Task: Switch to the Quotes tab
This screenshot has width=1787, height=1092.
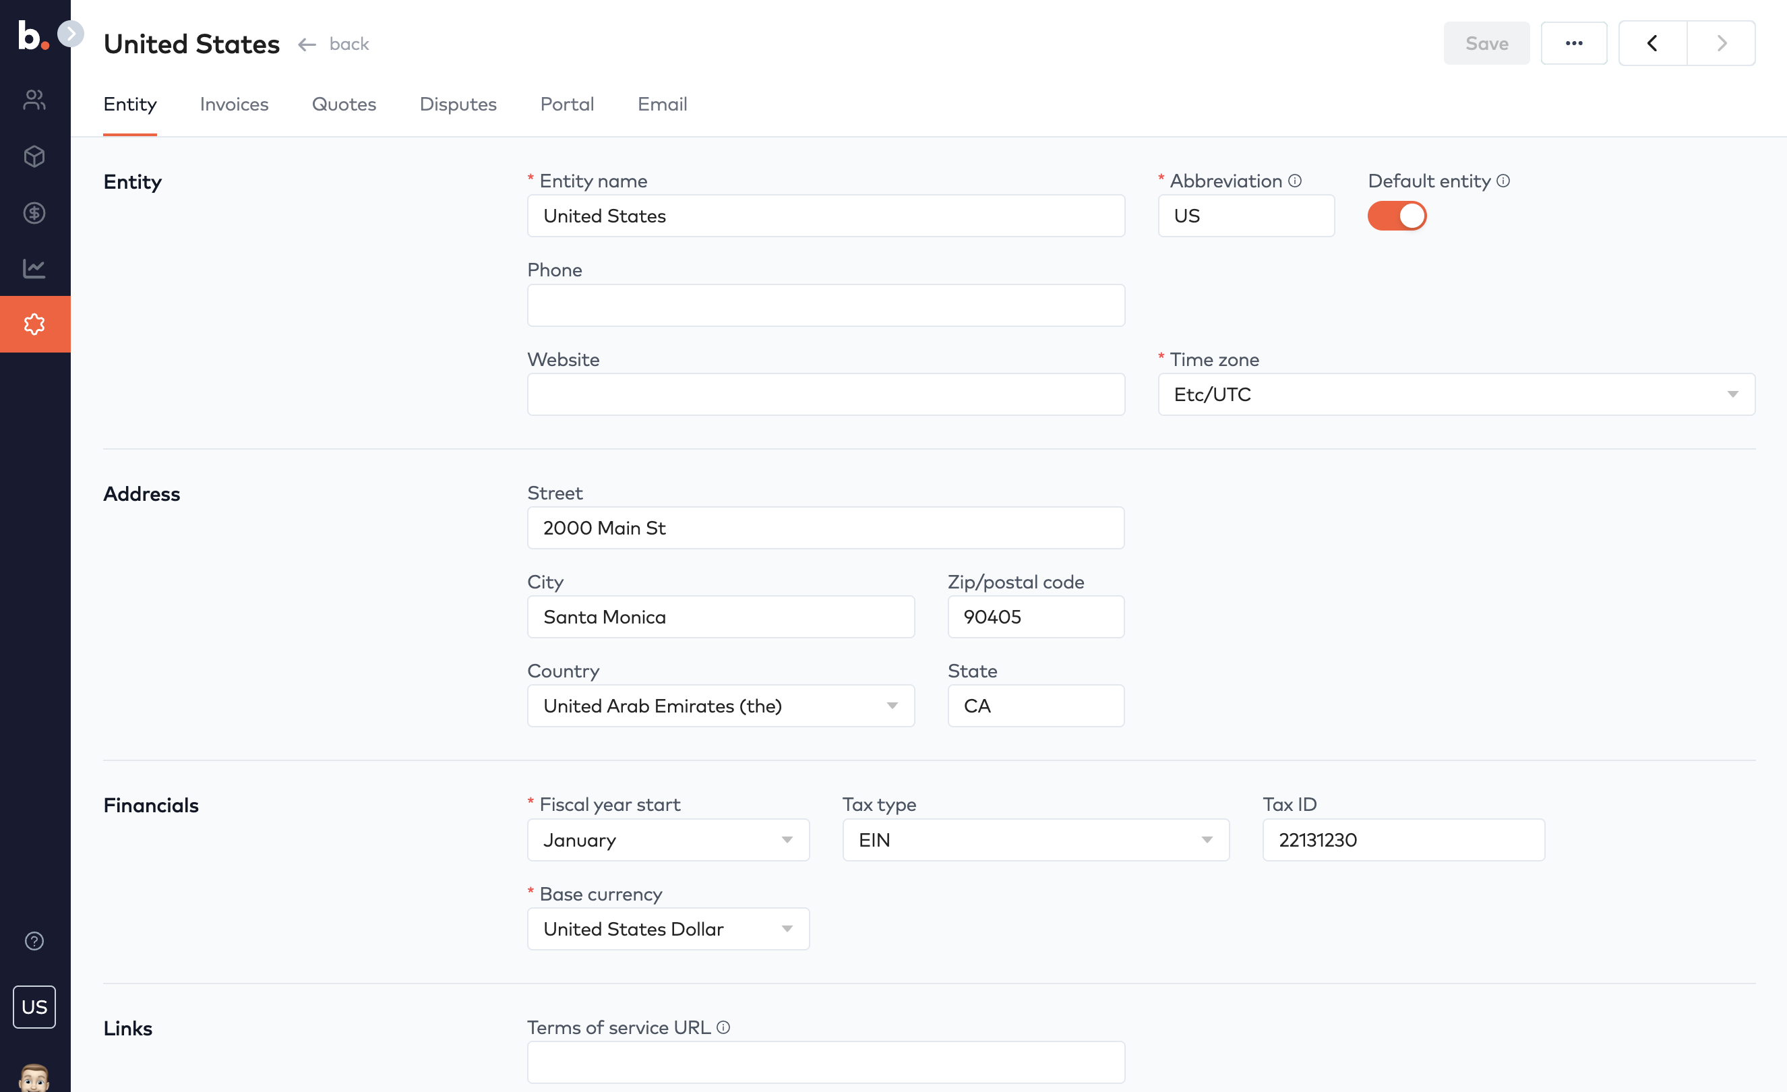Action: pos(344,104)
